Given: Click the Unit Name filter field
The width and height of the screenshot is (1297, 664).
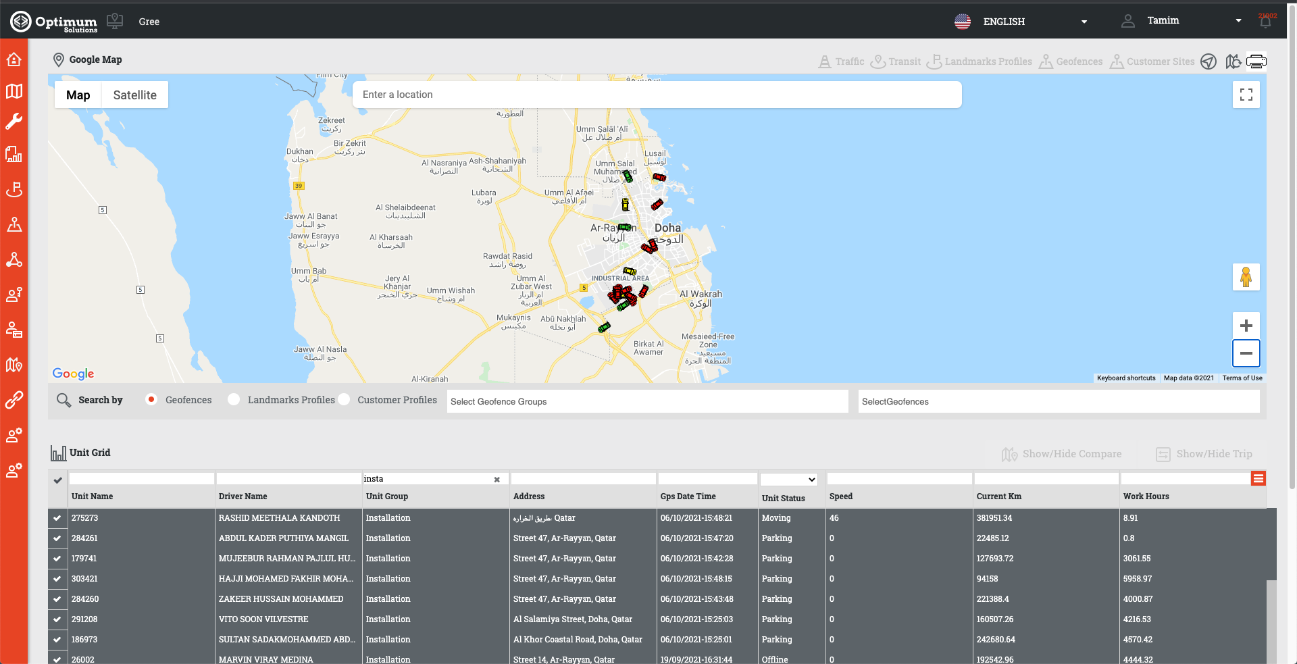Looking at the screenshot, I should [x=141, y=479].
